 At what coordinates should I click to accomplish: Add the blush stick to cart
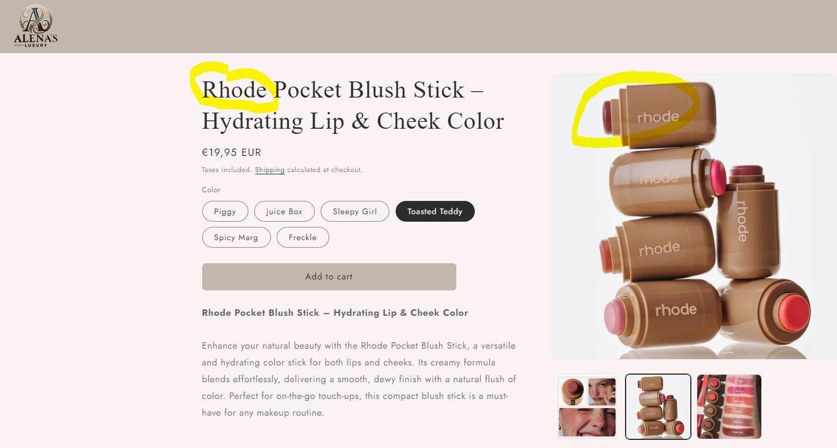tap(329, 277)
